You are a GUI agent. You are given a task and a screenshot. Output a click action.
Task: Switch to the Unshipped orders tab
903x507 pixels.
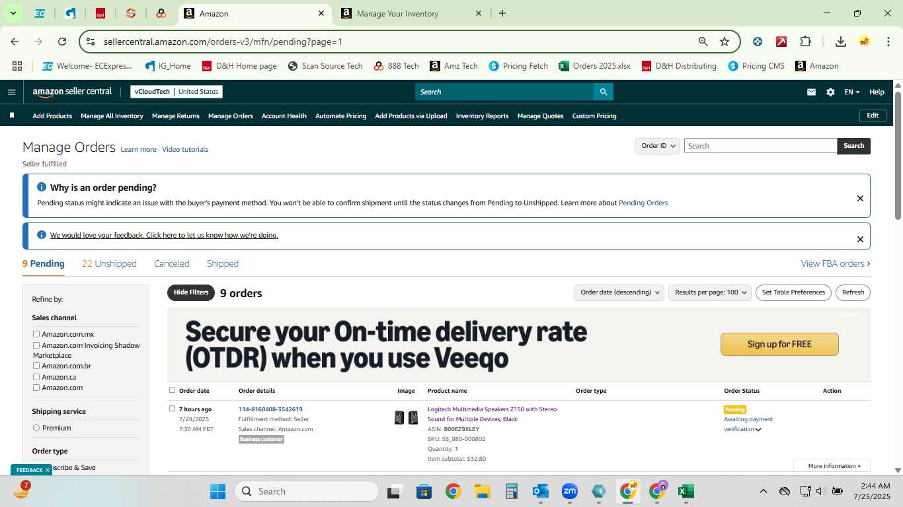(109, 263)
